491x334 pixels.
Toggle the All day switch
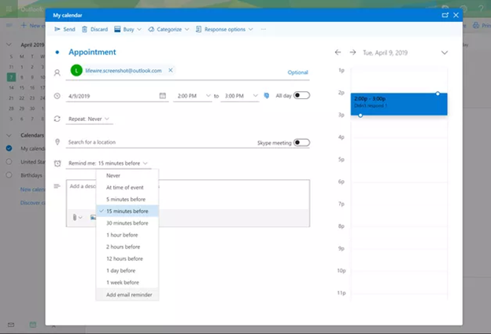click(301, 95)
